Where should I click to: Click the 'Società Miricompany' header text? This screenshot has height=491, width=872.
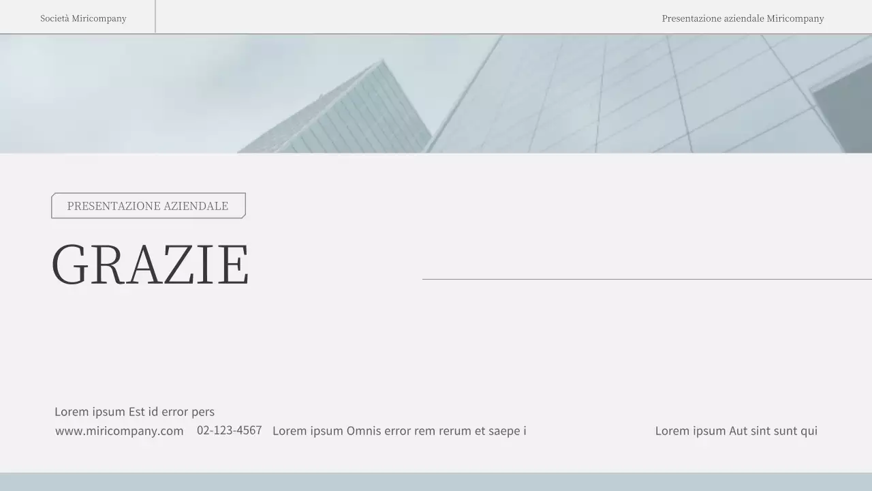[83, 18]
